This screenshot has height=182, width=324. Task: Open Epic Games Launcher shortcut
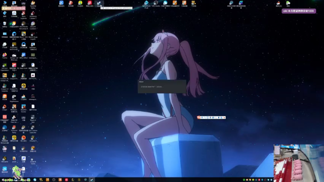pyautogui.click(x=33, y=129)
